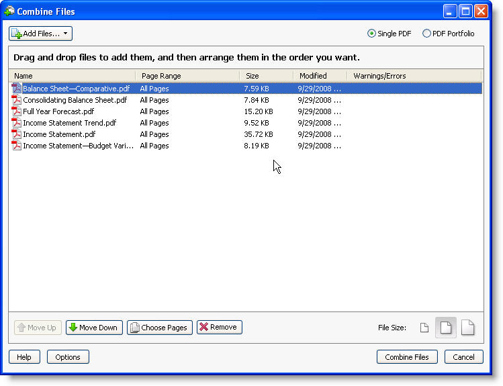Image resolution: width=503 pixels, height=386 pixels.
Task: Choose the larger file size icon
Action: (467, 328)
